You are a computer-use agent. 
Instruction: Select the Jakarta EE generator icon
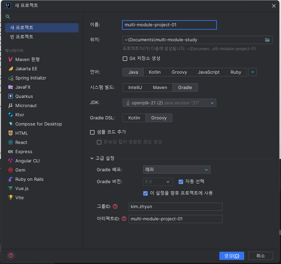11,69
